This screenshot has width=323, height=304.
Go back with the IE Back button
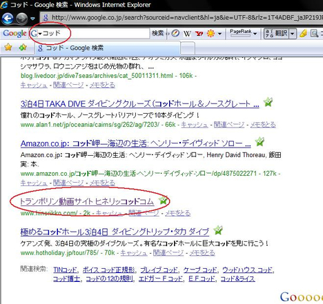pos(8,18)
